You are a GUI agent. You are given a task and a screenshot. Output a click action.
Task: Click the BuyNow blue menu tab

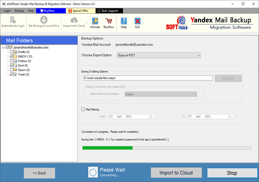tap(51, 11)
